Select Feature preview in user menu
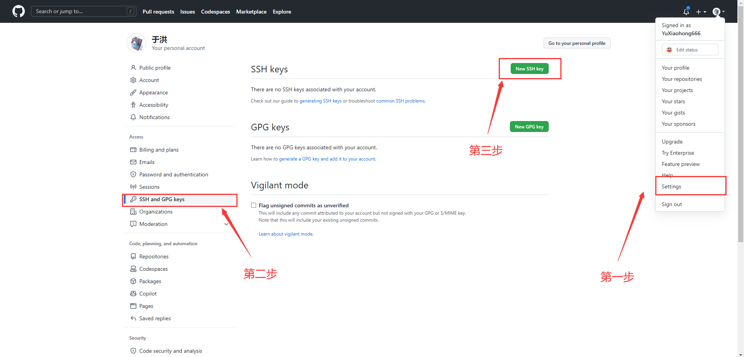Screen dimensions: 744x357 (690, 164)
